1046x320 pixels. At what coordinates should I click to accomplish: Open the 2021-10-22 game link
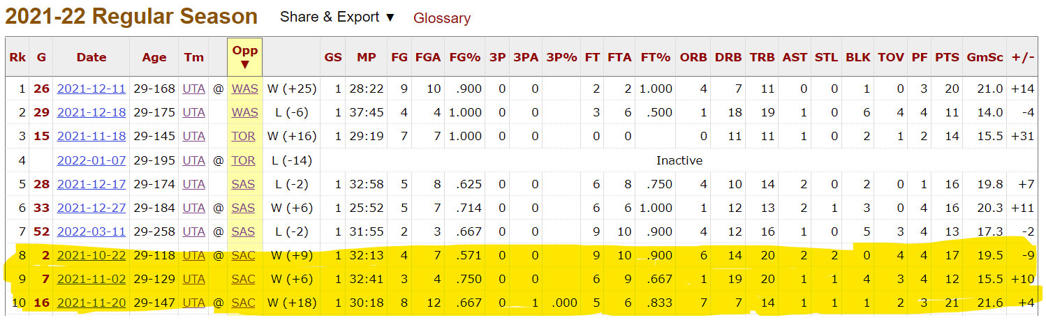(91, 256)
